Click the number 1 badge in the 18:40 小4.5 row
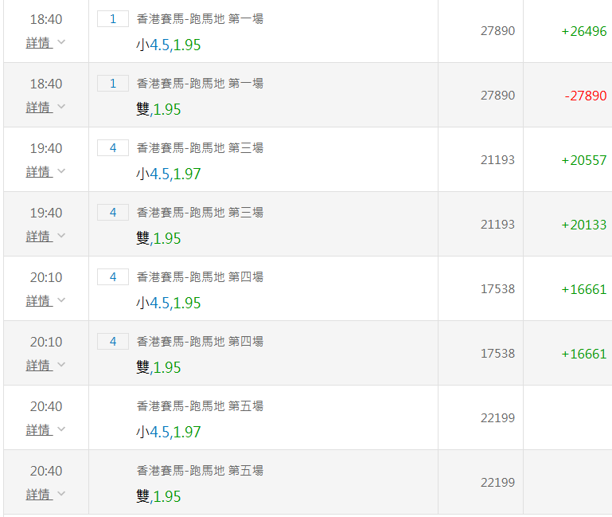The width and height of the screenshot is (612, 517). pyautogui.click(x=113, y=18)
